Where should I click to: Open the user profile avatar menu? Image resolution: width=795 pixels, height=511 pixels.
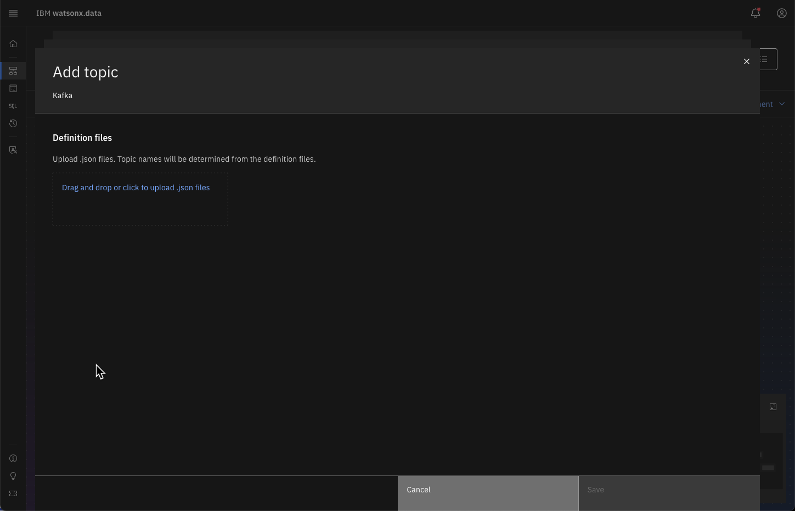(x=782, y=13)
